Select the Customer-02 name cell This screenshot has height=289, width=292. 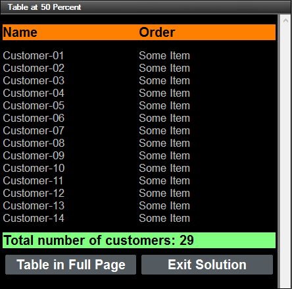[x=34, y=68]
